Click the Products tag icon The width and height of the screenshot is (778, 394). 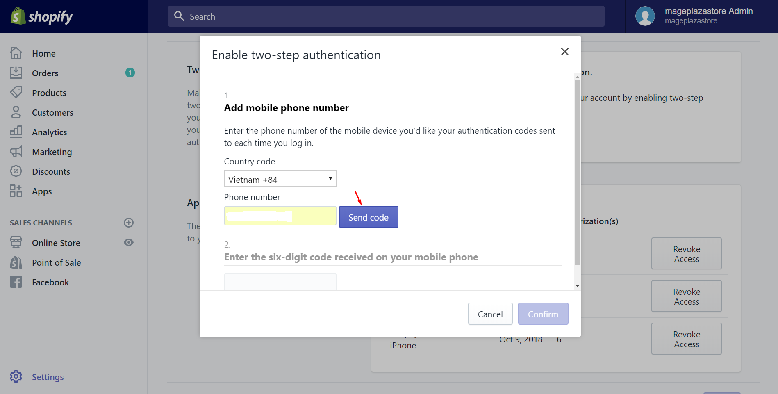tap(16, 92)
